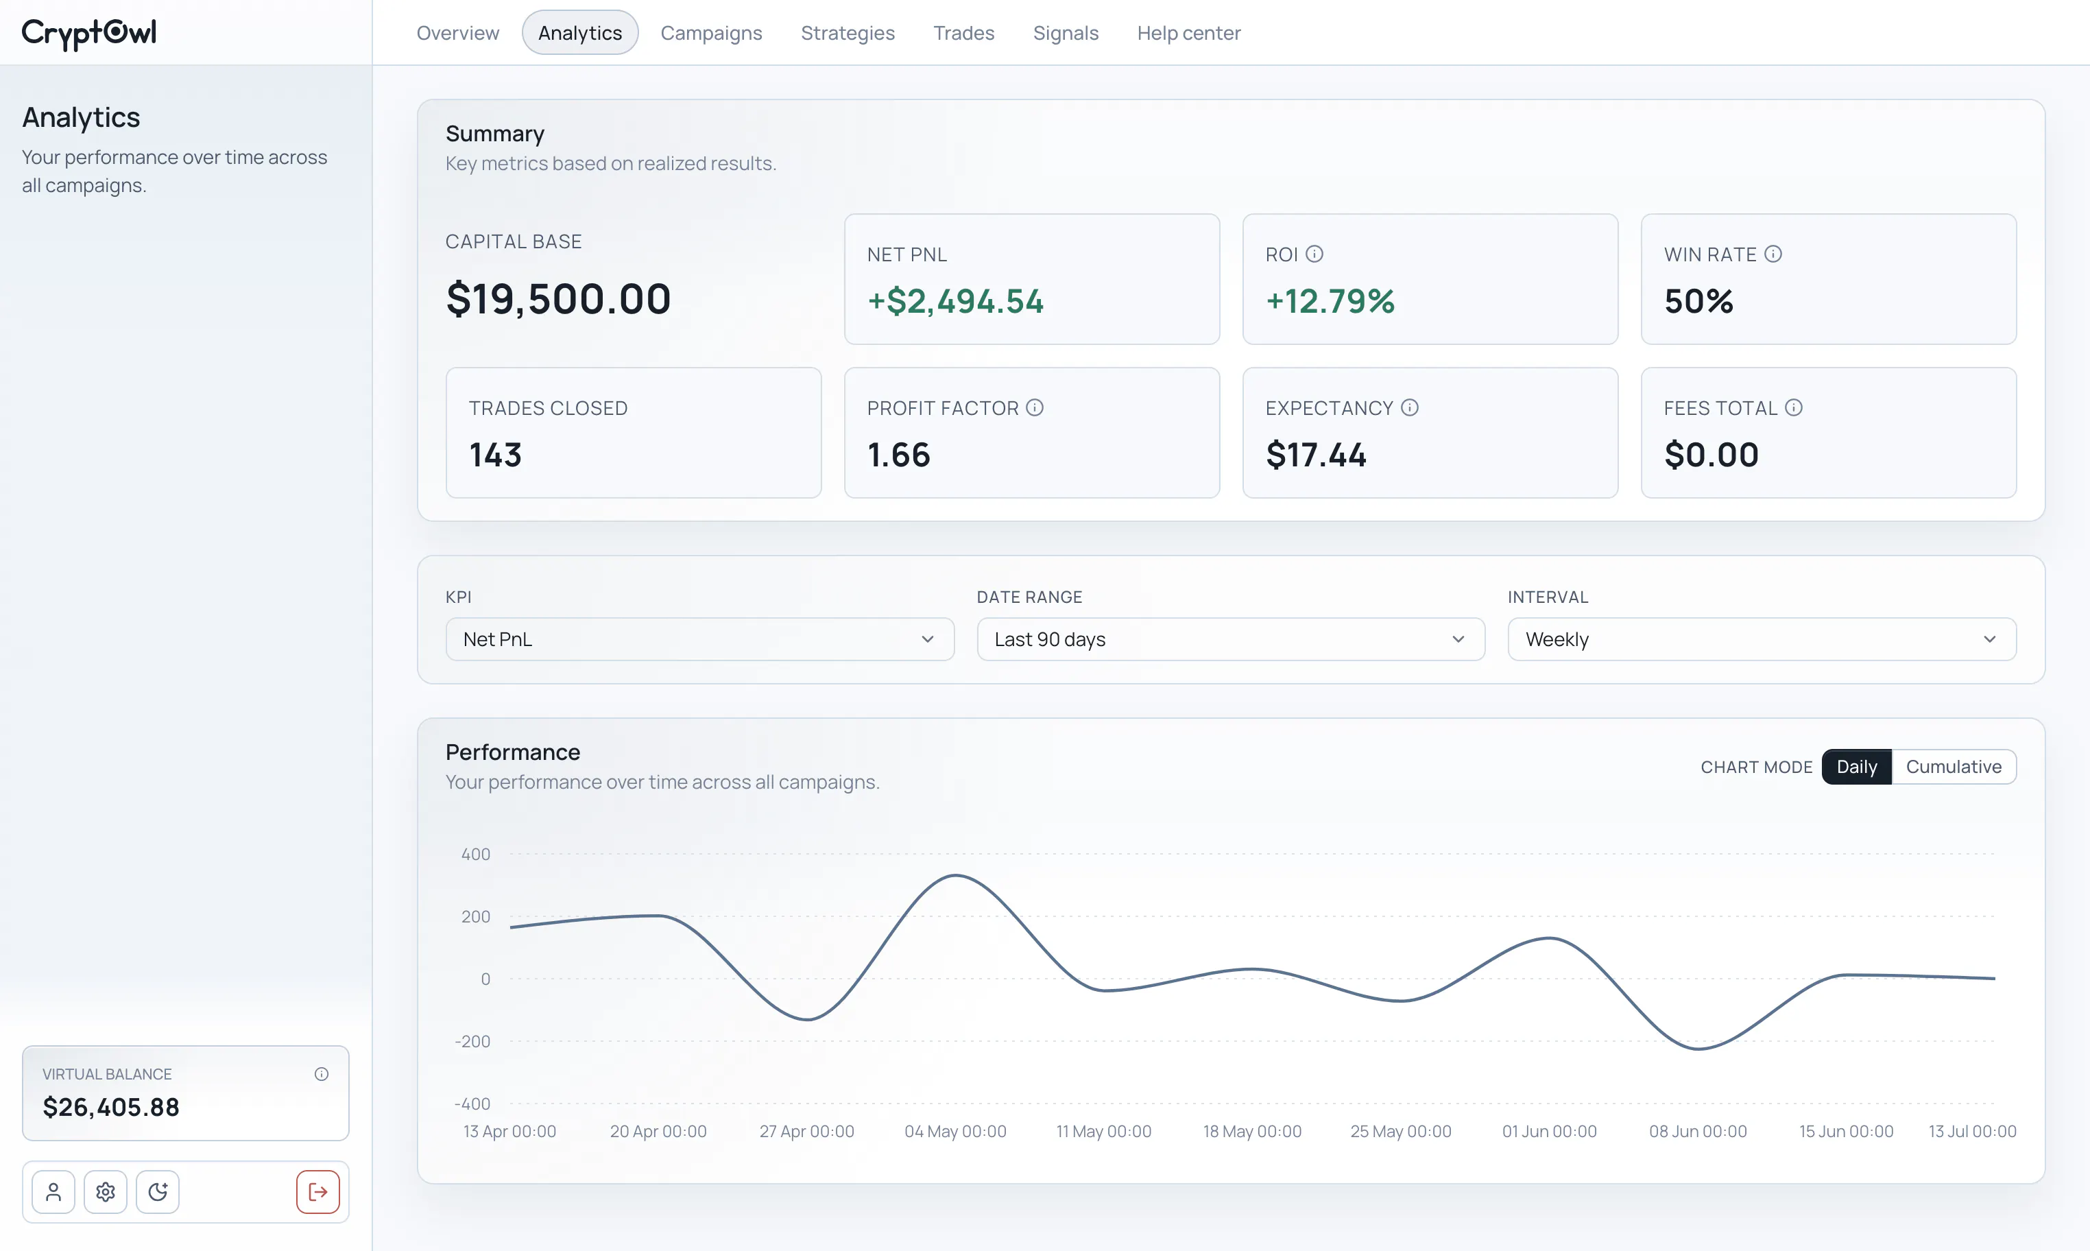Click the 08 Jun 00:00 axis label
Screen dimensions: 2090x1251
click(1697, 1130)
